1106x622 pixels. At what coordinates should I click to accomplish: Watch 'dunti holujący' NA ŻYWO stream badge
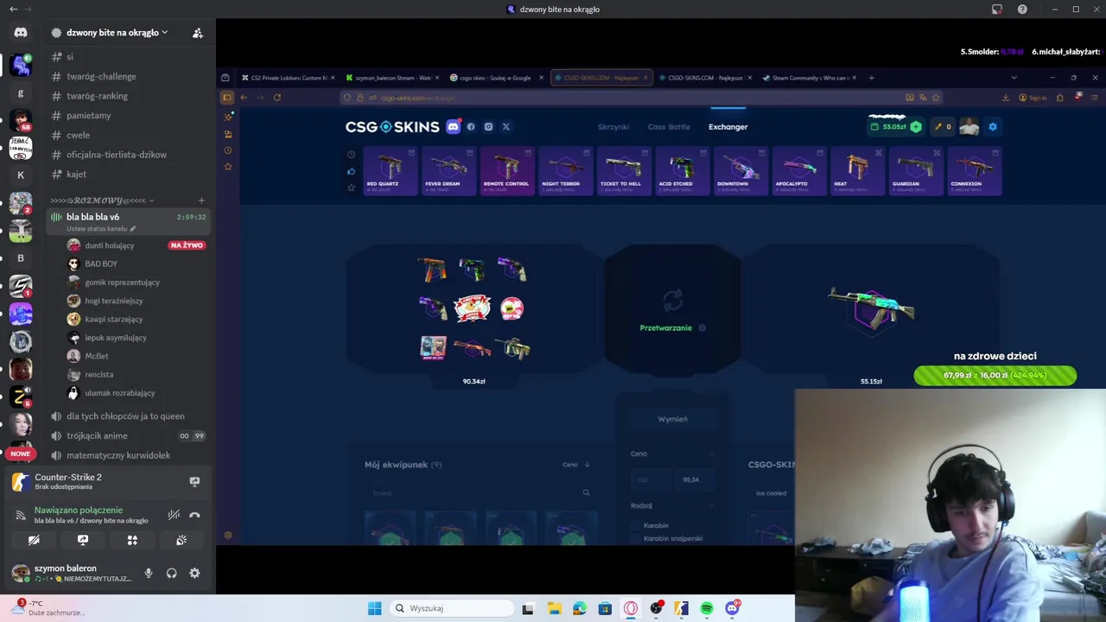pyautogui.click(x=187, y=245)
